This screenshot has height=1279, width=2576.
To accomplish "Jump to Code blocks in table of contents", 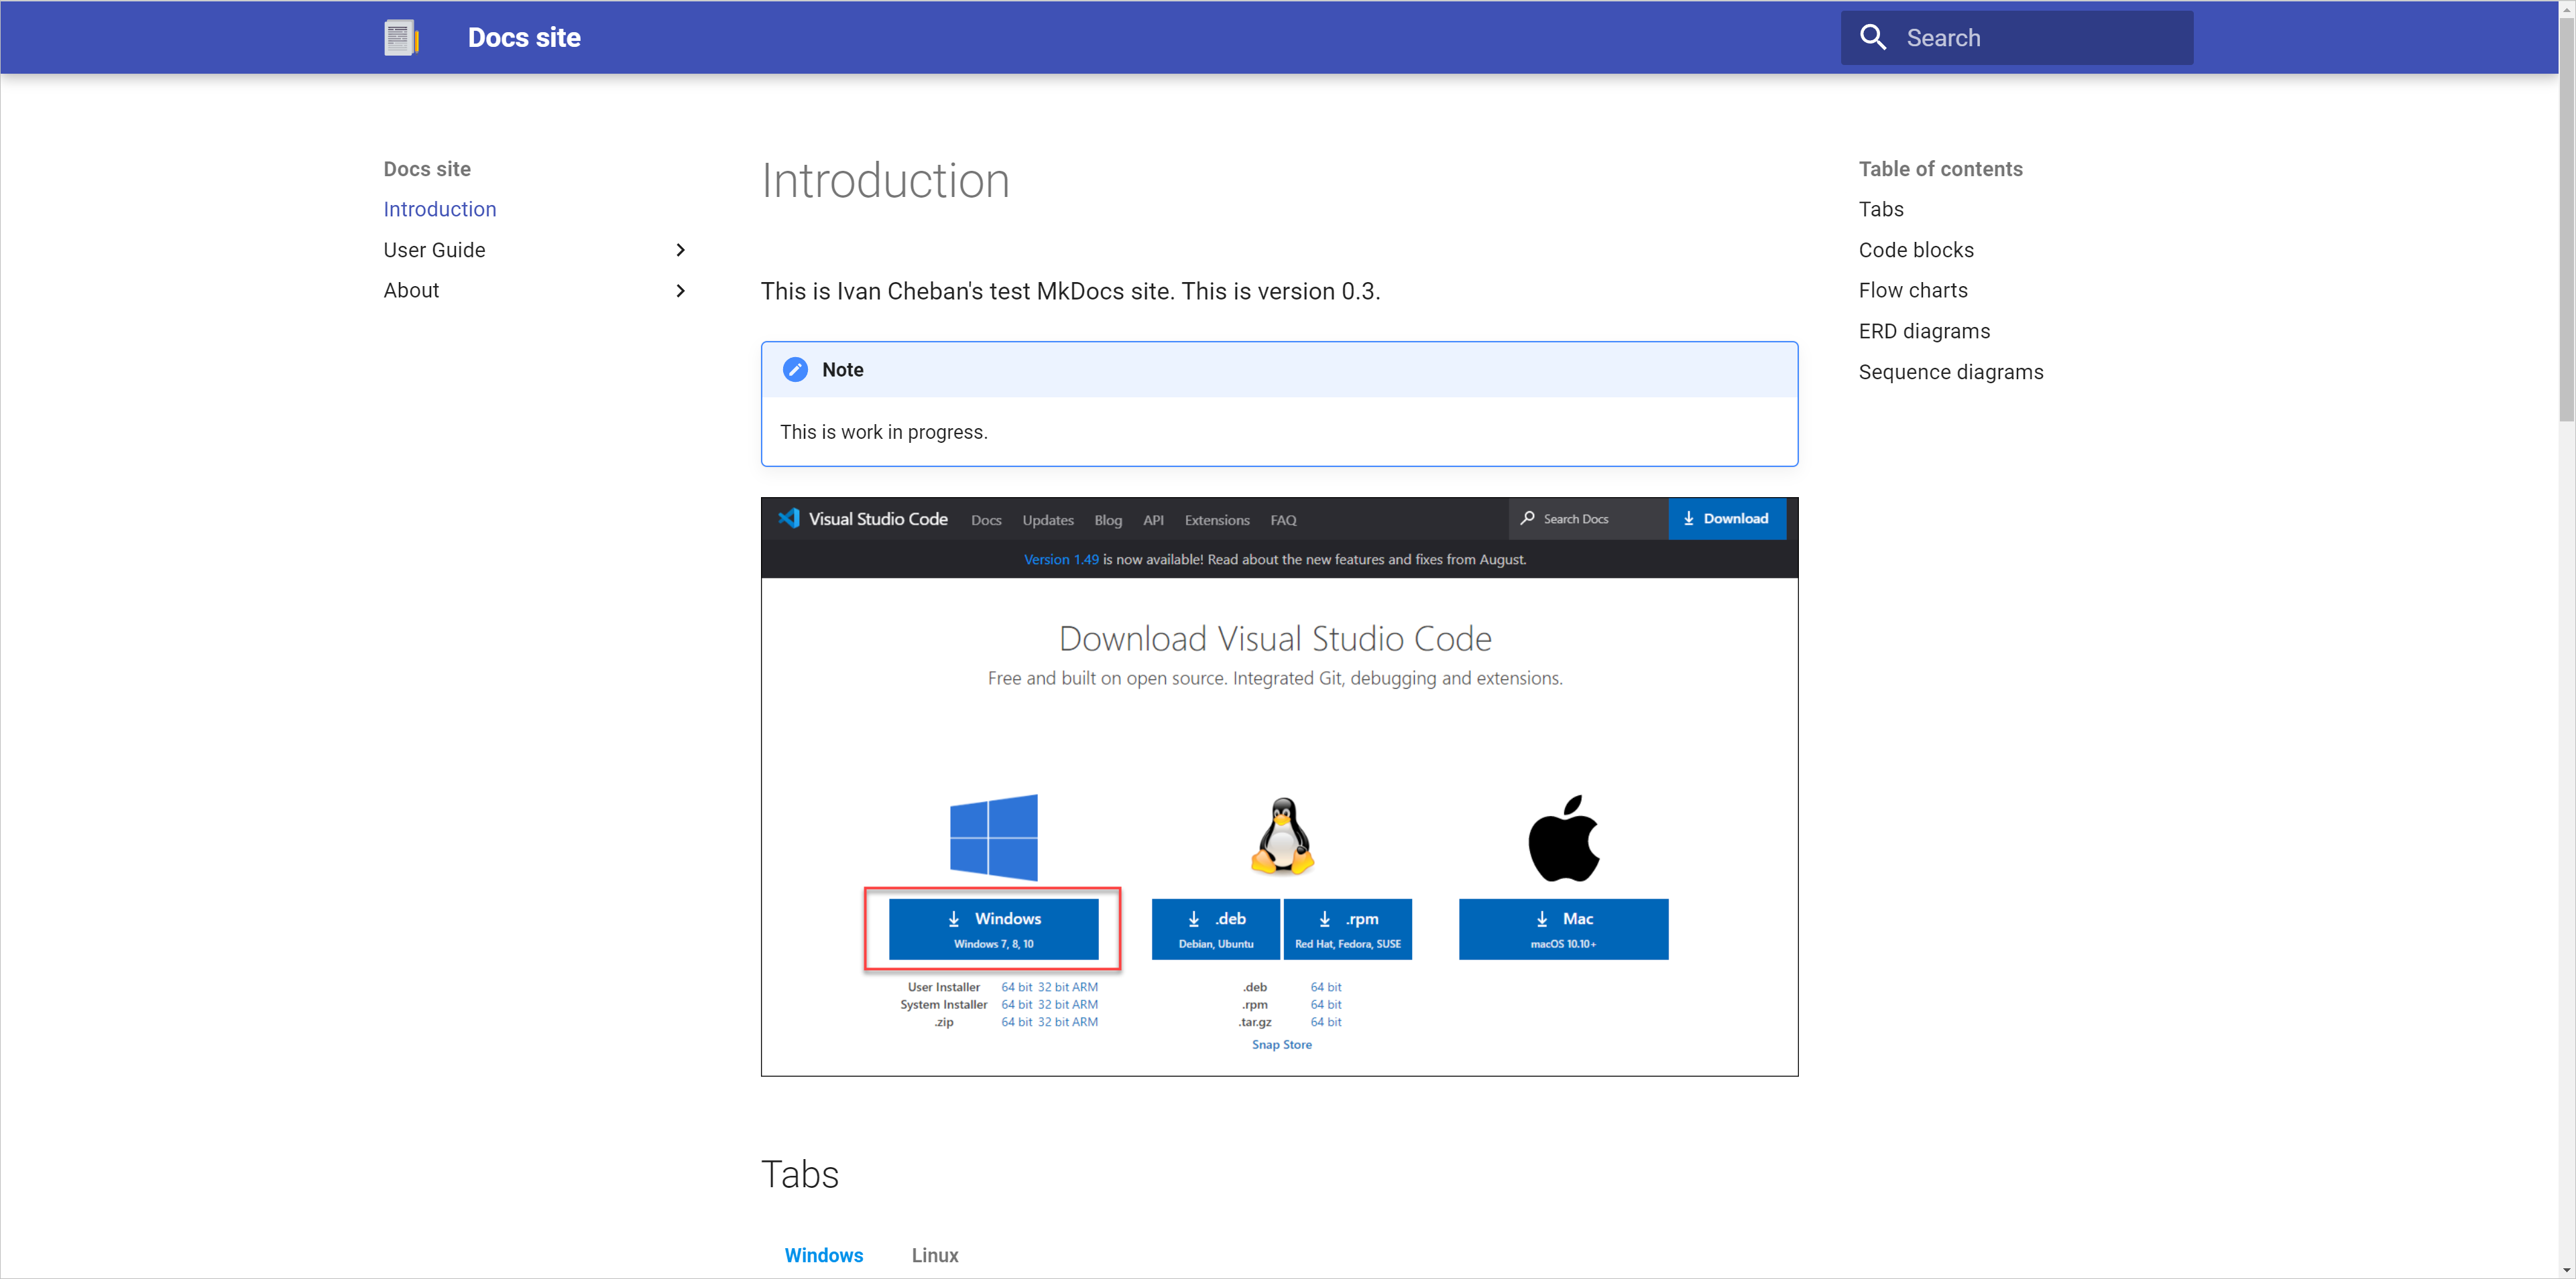I will [x=1916, y=250].
